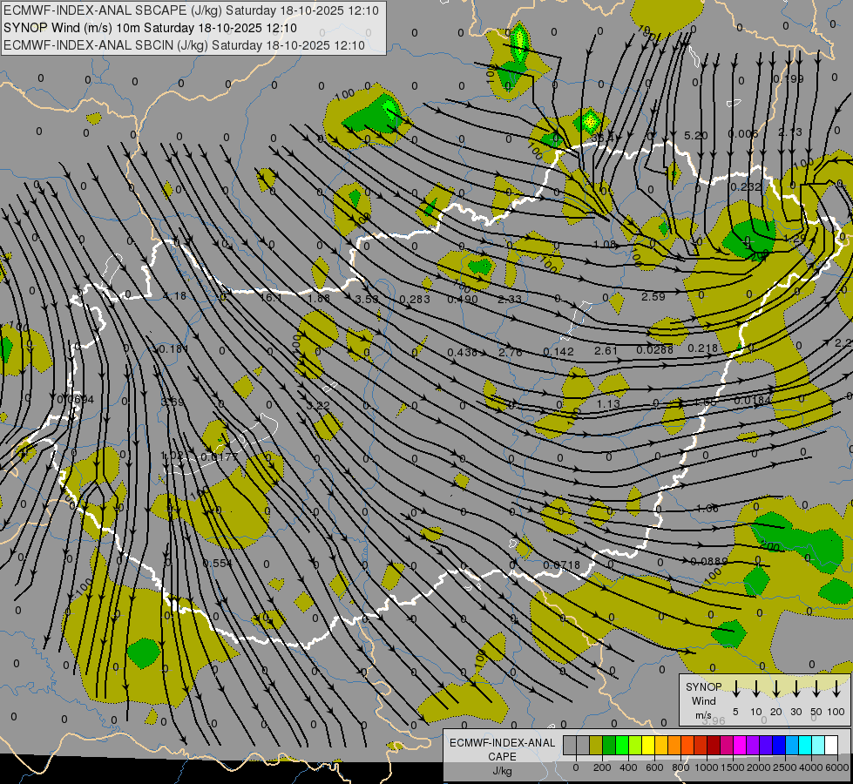Select the 4.18 wind observation value

[x=174, y=296]
